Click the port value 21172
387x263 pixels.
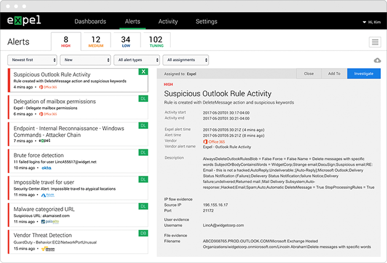click(x=208, y=211)
